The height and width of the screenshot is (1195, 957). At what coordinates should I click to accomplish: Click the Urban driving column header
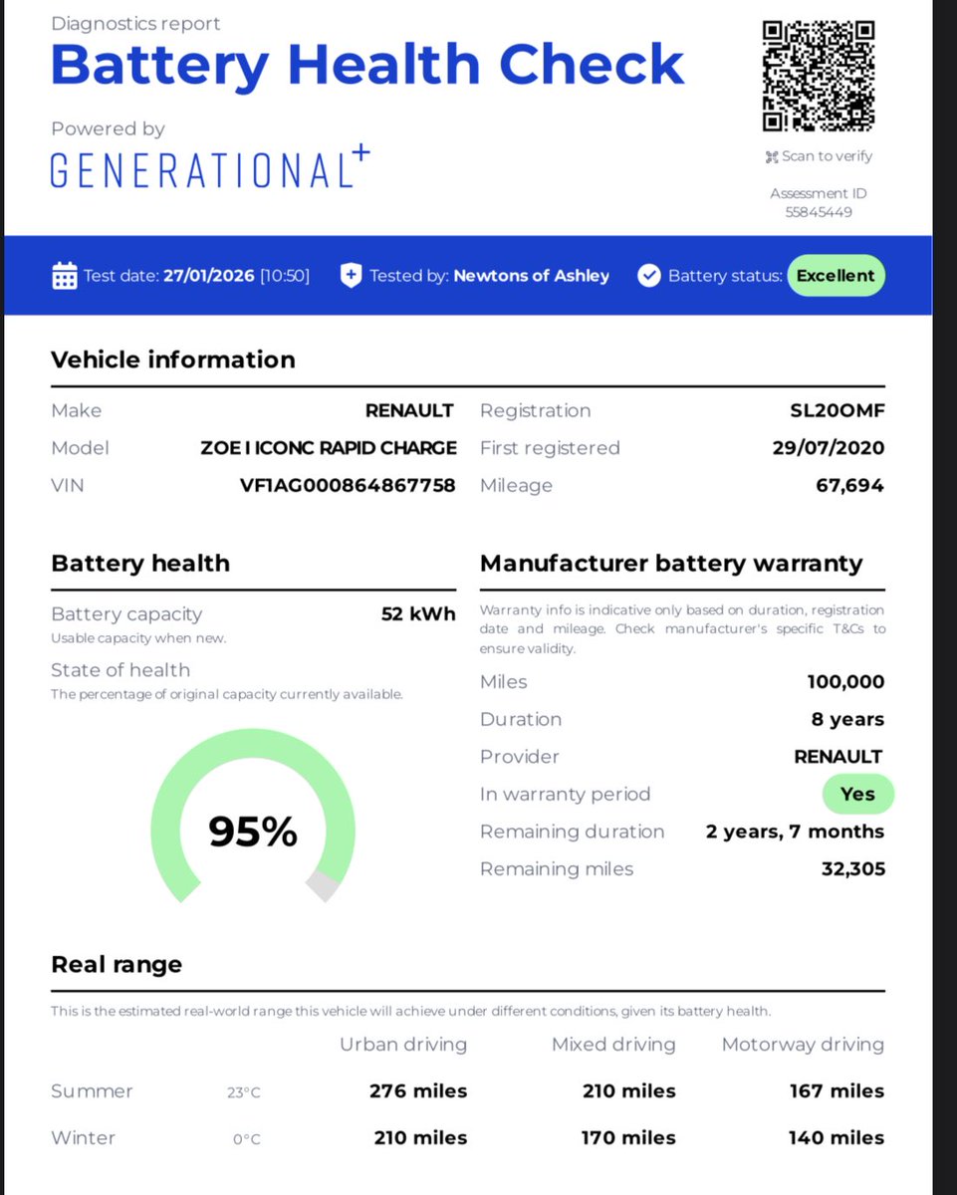pyautogui.click(x=403, y=1045)
